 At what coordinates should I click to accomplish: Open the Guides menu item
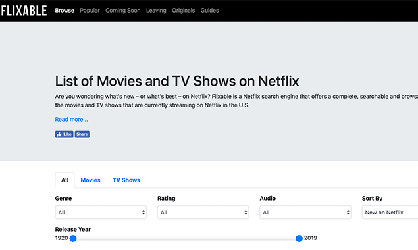209,11
